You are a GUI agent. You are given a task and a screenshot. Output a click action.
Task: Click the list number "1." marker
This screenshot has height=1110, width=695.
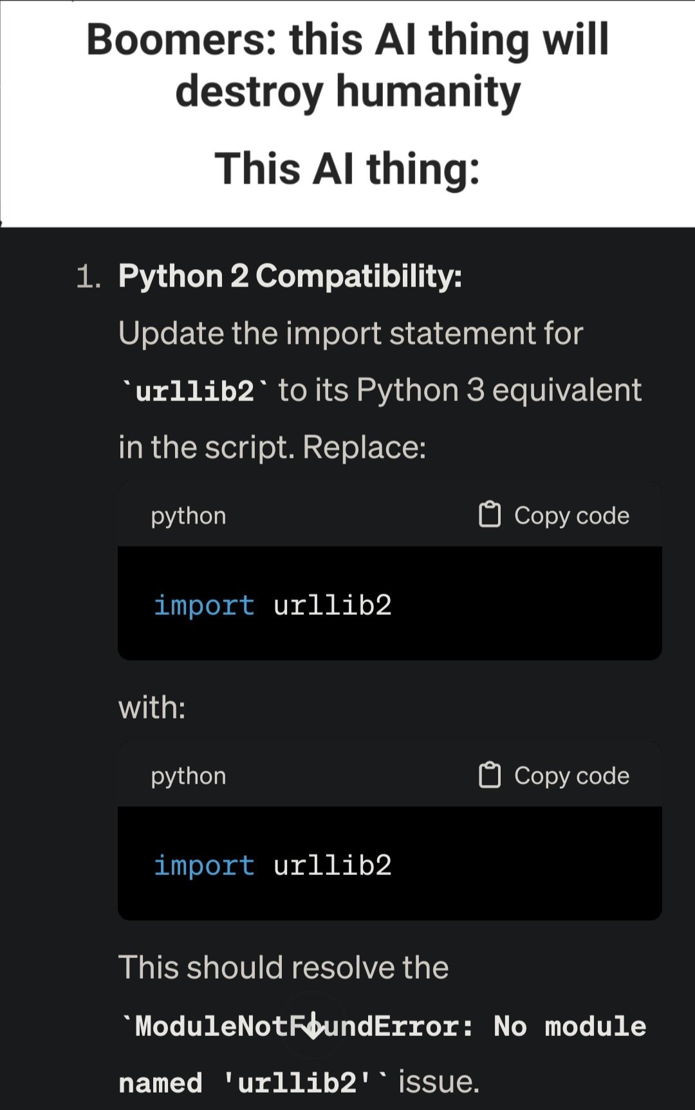(x=88, y=277)
